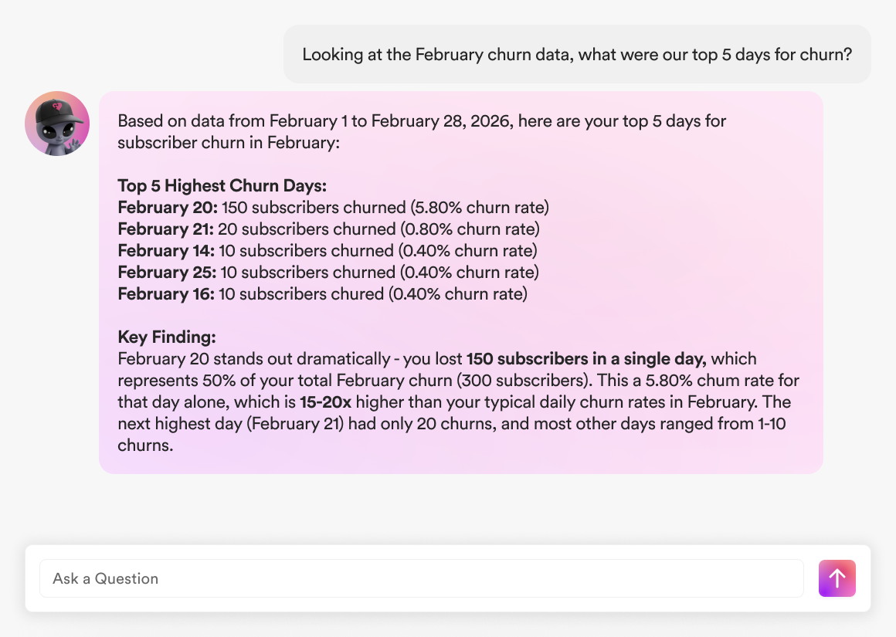896x637 pixels.
Task: Select the February 16 churn entry
Action: [322, 294]
